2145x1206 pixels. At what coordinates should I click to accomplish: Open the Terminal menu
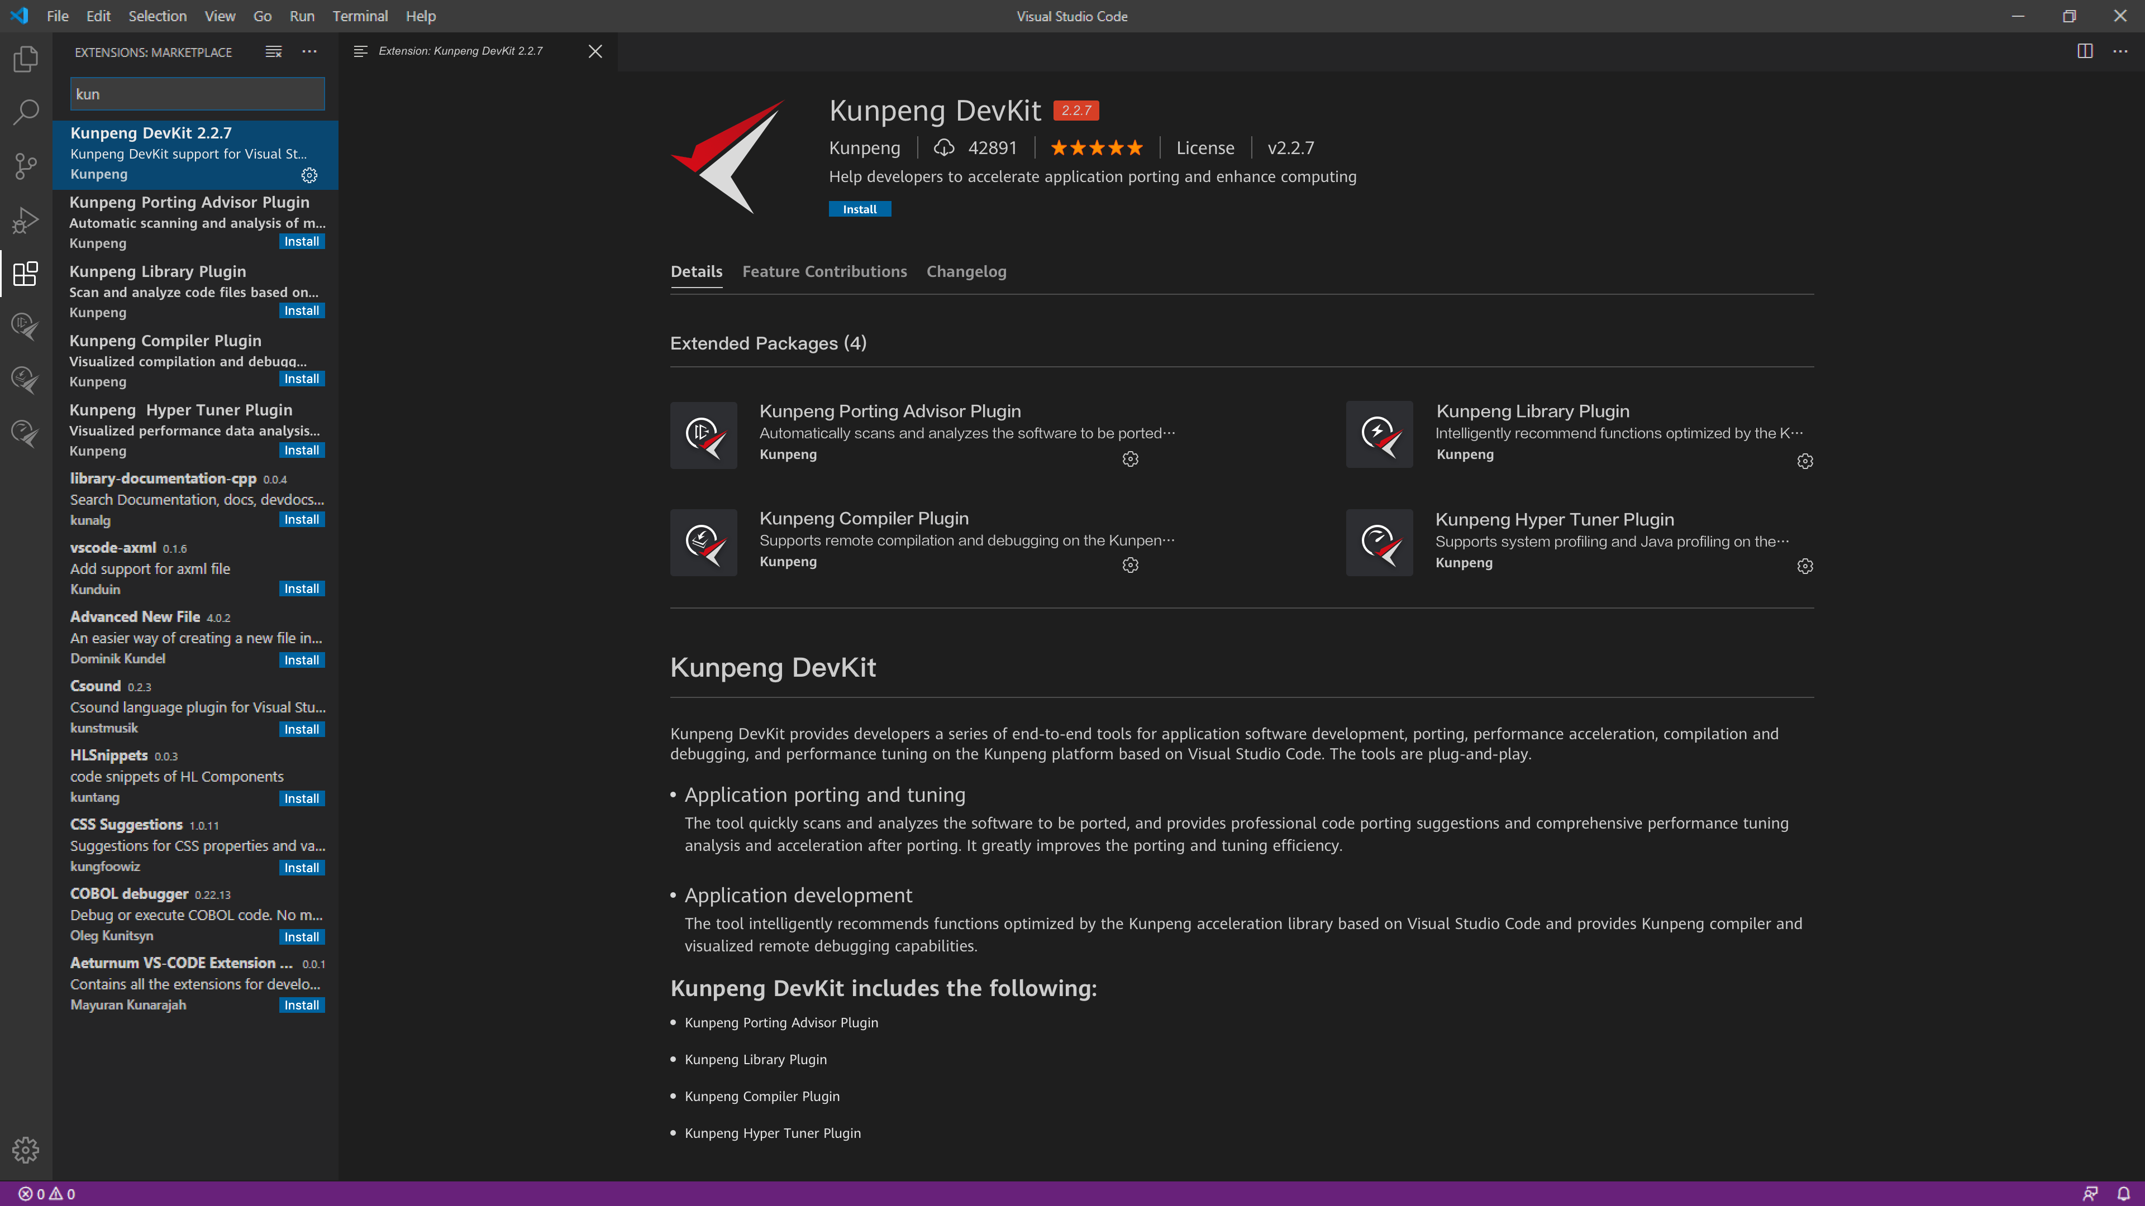click(x=360, y=16)
